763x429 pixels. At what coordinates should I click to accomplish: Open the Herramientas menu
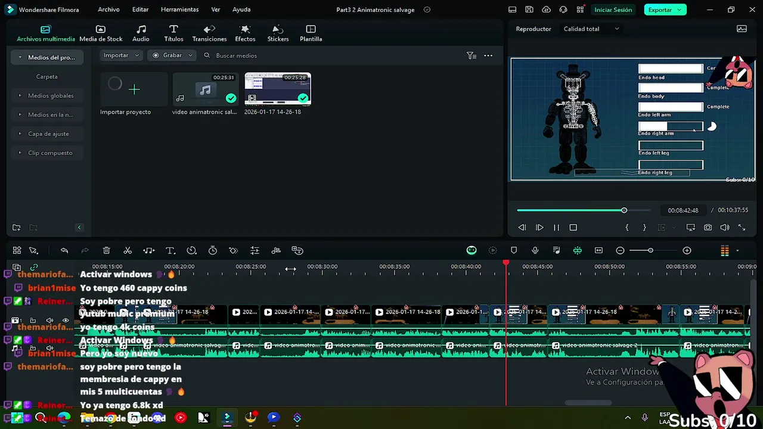click(179, 10)
